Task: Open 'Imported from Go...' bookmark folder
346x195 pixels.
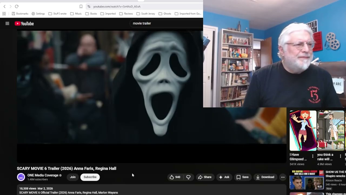Action: [x=188, y=14]
